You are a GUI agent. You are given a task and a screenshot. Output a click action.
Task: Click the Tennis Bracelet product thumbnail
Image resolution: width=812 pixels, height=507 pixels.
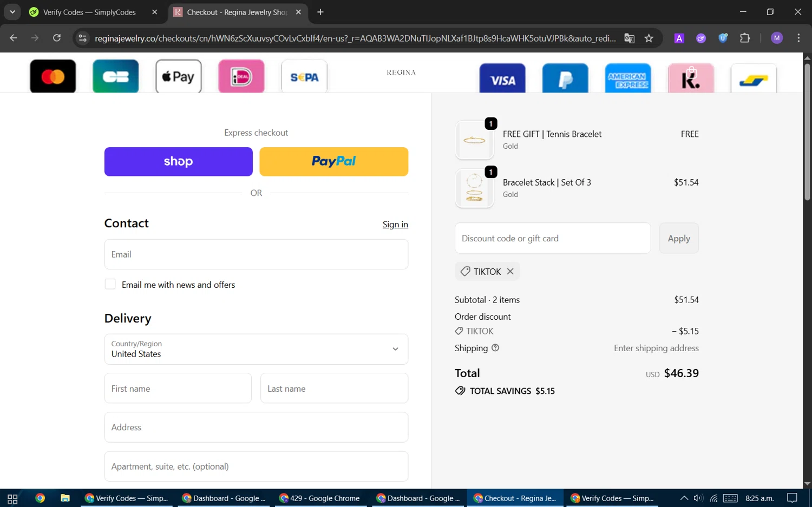474,140
